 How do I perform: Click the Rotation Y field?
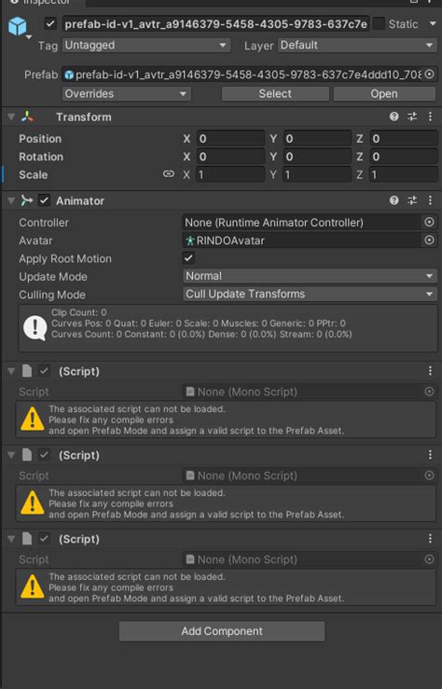pyautogui.click(x=317, y=157)
